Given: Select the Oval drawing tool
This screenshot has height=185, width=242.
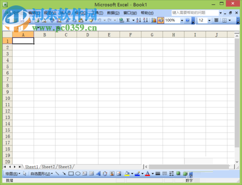Looking at the screenshot, I should point(78,173).
